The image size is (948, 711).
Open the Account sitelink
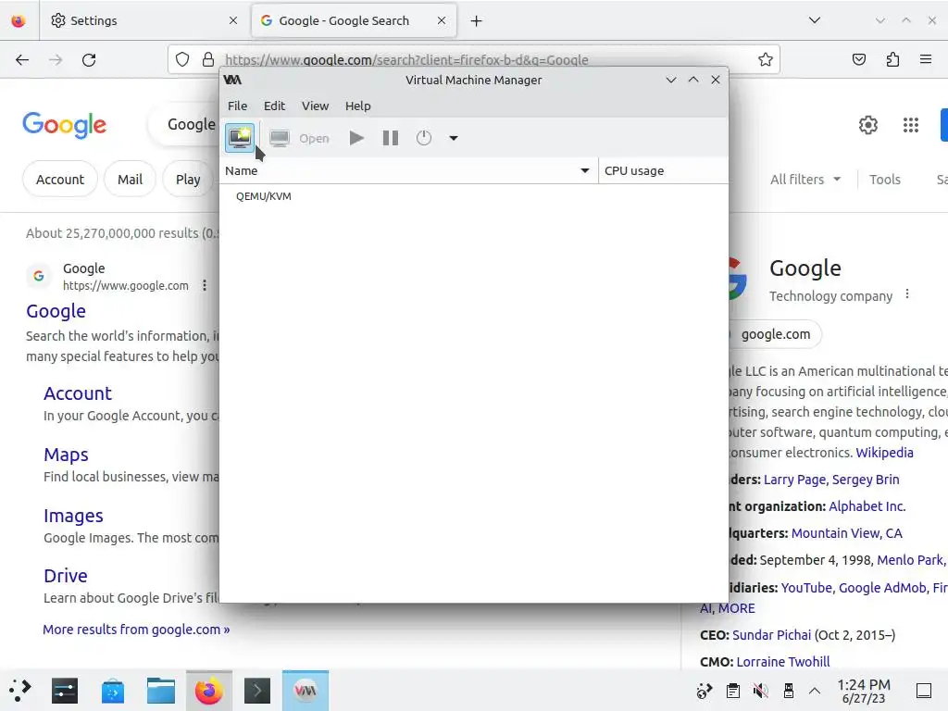pyautogui.click(x=78, y=393)
